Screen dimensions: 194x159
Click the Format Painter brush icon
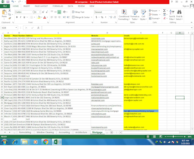(x=9, y=18)
